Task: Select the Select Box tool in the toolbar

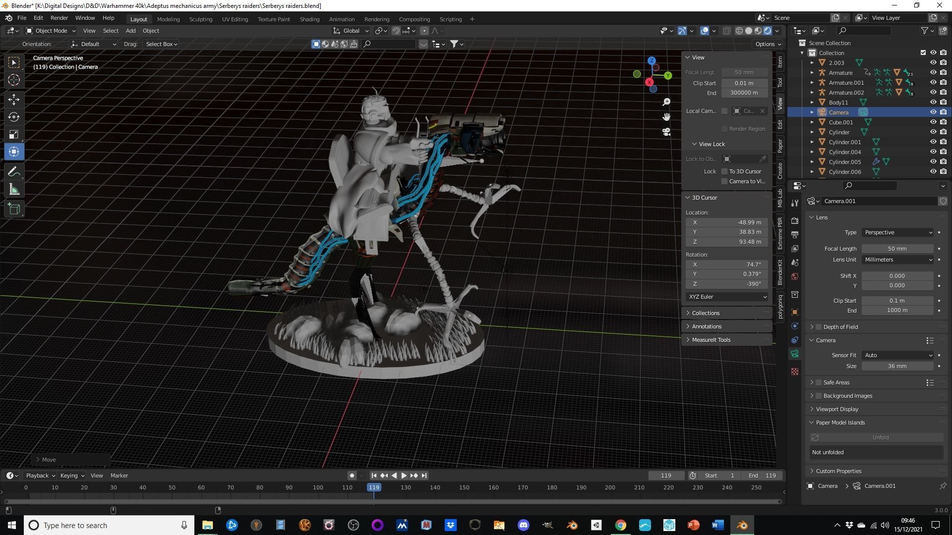Action: click(14, 62)
